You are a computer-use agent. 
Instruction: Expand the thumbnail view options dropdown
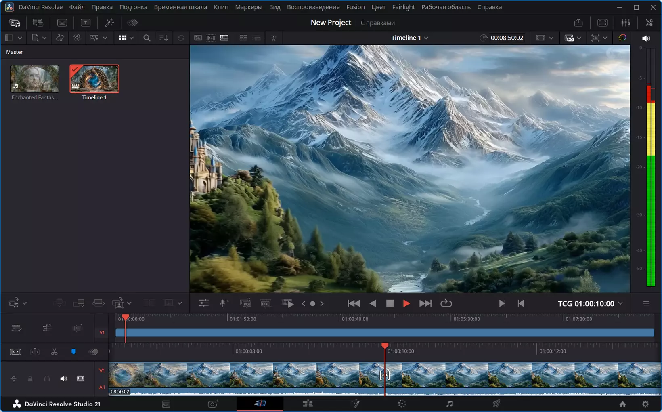[132, 38]
